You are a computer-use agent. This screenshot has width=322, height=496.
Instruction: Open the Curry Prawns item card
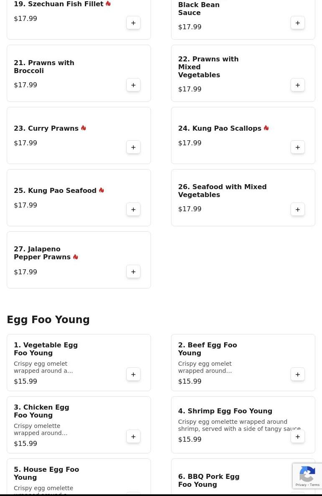(x=79, y=135)
